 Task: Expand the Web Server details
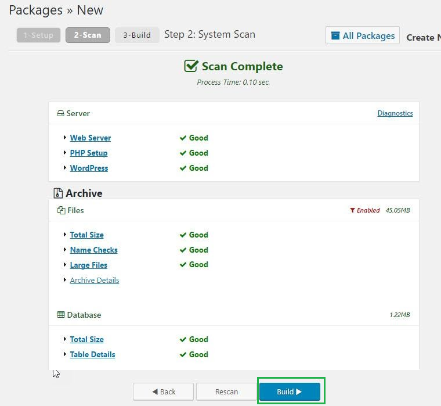[x=90, y=138]
